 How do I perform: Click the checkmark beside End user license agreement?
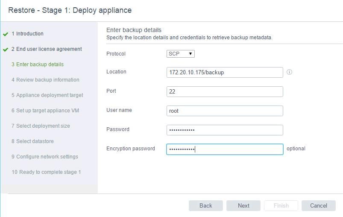(6, 50)
